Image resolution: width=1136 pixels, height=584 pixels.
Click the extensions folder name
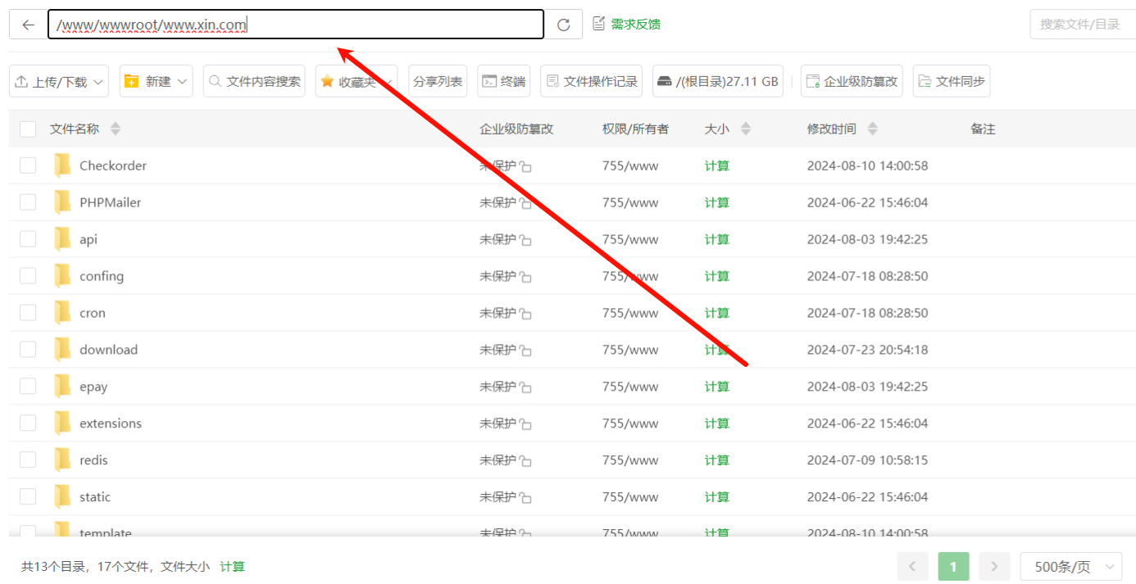(x=111, y=423)
